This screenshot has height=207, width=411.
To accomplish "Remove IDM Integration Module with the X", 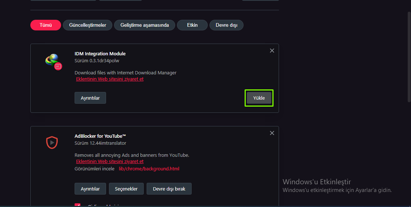I will 272,51.
